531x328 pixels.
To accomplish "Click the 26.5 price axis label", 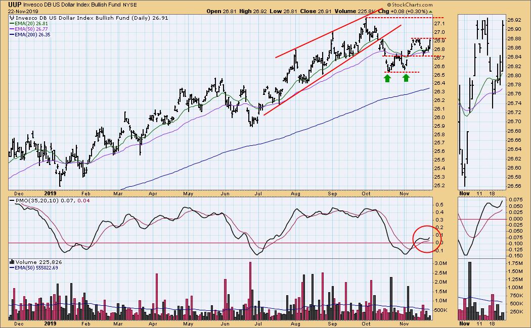I will click(439, 75).
